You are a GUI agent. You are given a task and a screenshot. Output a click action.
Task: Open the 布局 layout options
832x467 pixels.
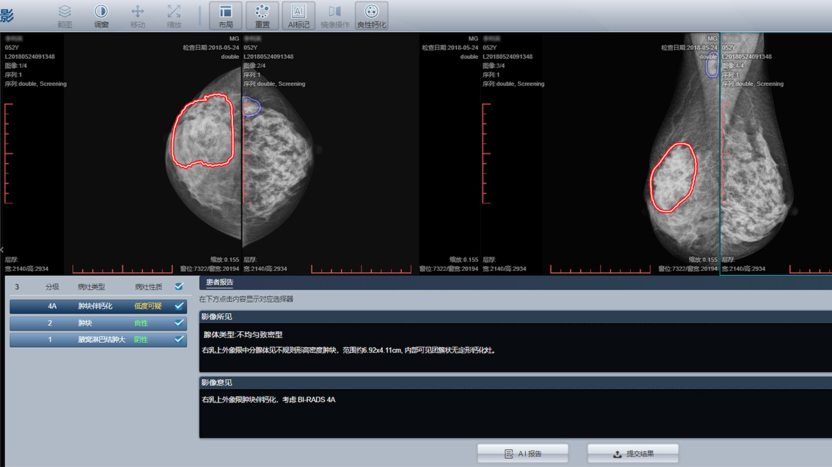225,16
